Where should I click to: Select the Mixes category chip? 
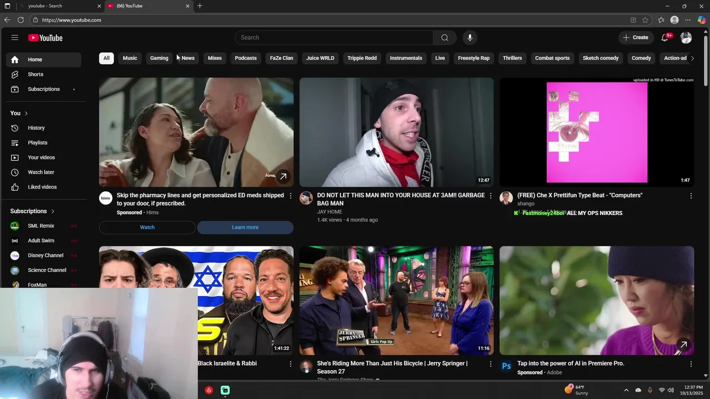[x=215, y=58]
